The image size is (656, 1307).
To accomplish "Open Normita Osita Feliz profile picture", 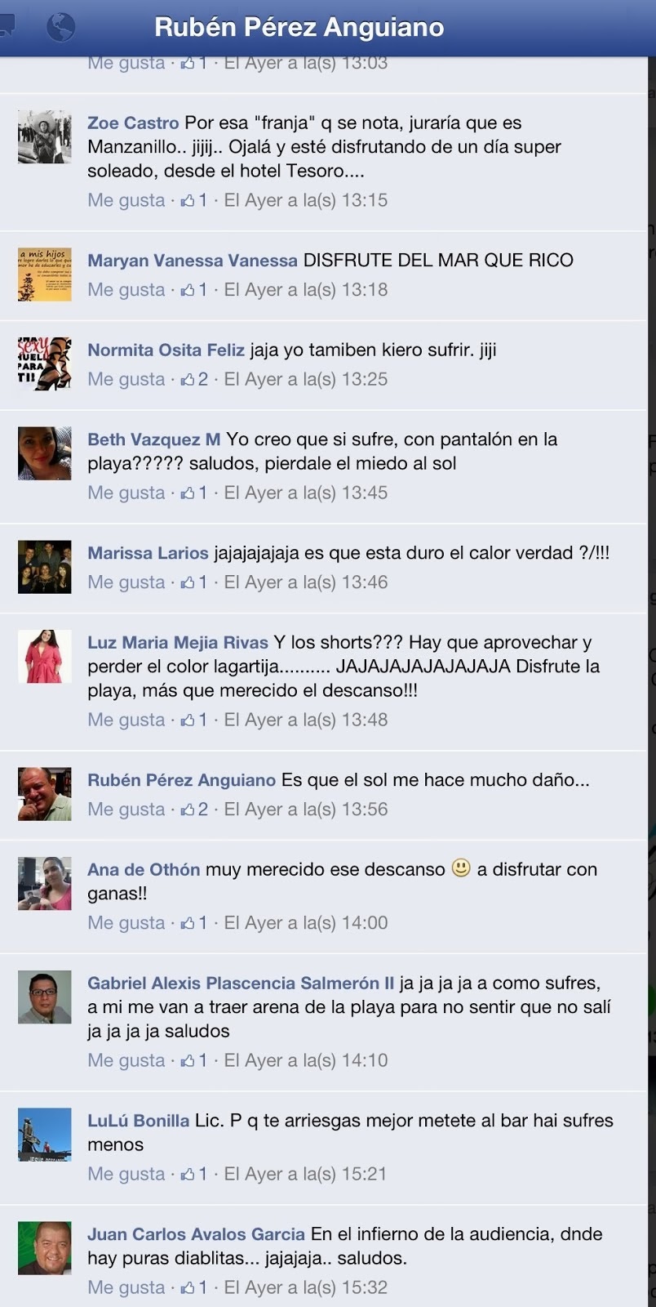I will coord(45,364).
